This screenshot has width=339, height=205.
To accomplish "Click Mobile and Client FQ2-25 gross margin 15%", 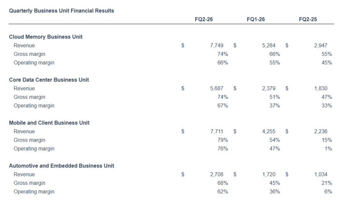I will 327,140.
